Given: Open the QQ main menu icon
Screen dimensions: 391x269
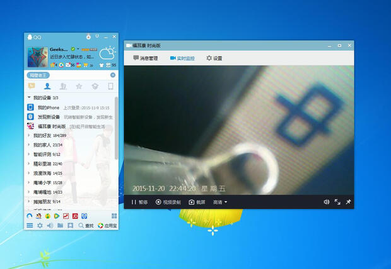Looking at the screenshot, I should coord(30,226).
